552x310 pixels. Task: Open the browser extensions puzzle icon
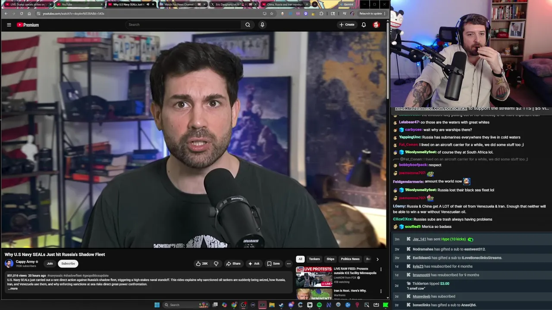pyautogui.click(x=321, y=13)
